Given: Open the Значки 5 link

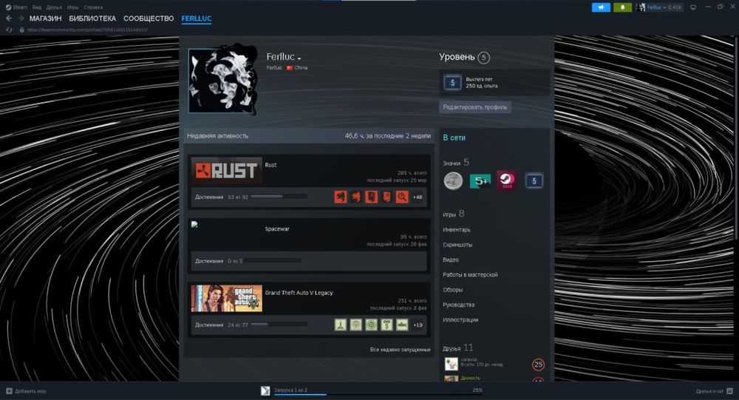Looking at the screenshot, I should 456,162.
